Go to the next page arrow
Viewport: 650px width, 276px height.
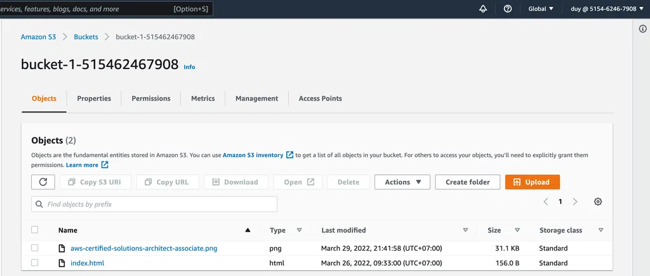point(575,202)
